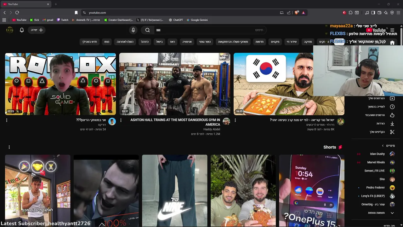The width and height of the screenshot is (403, 227).
Task: Open Brave Rewards triangle icon
Action: pyautogui.click(x=303, y=13)
